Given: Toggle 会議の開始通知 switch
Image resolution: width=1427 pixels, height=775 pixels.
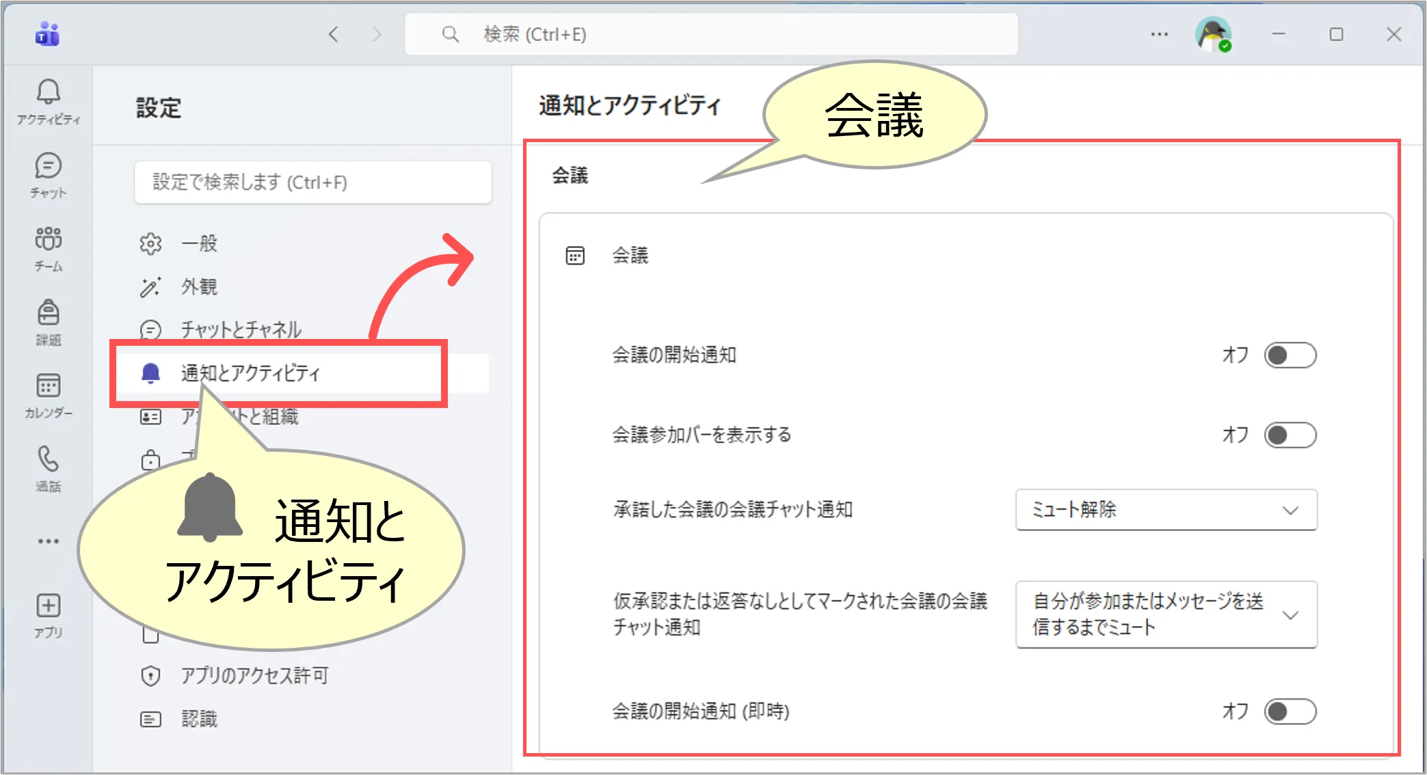Looking at the screenshot, I should click(1290, 355).
